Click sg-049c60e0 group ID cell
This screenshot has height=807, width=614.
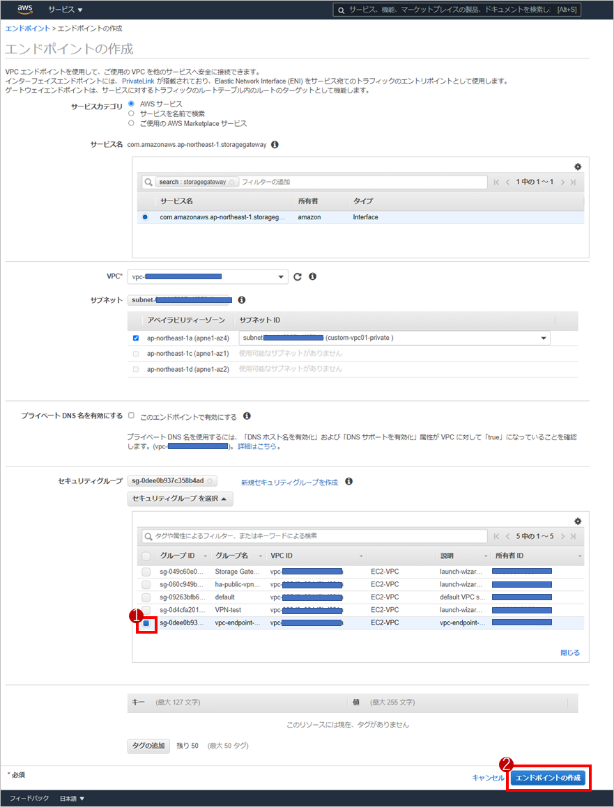[181, 572]
